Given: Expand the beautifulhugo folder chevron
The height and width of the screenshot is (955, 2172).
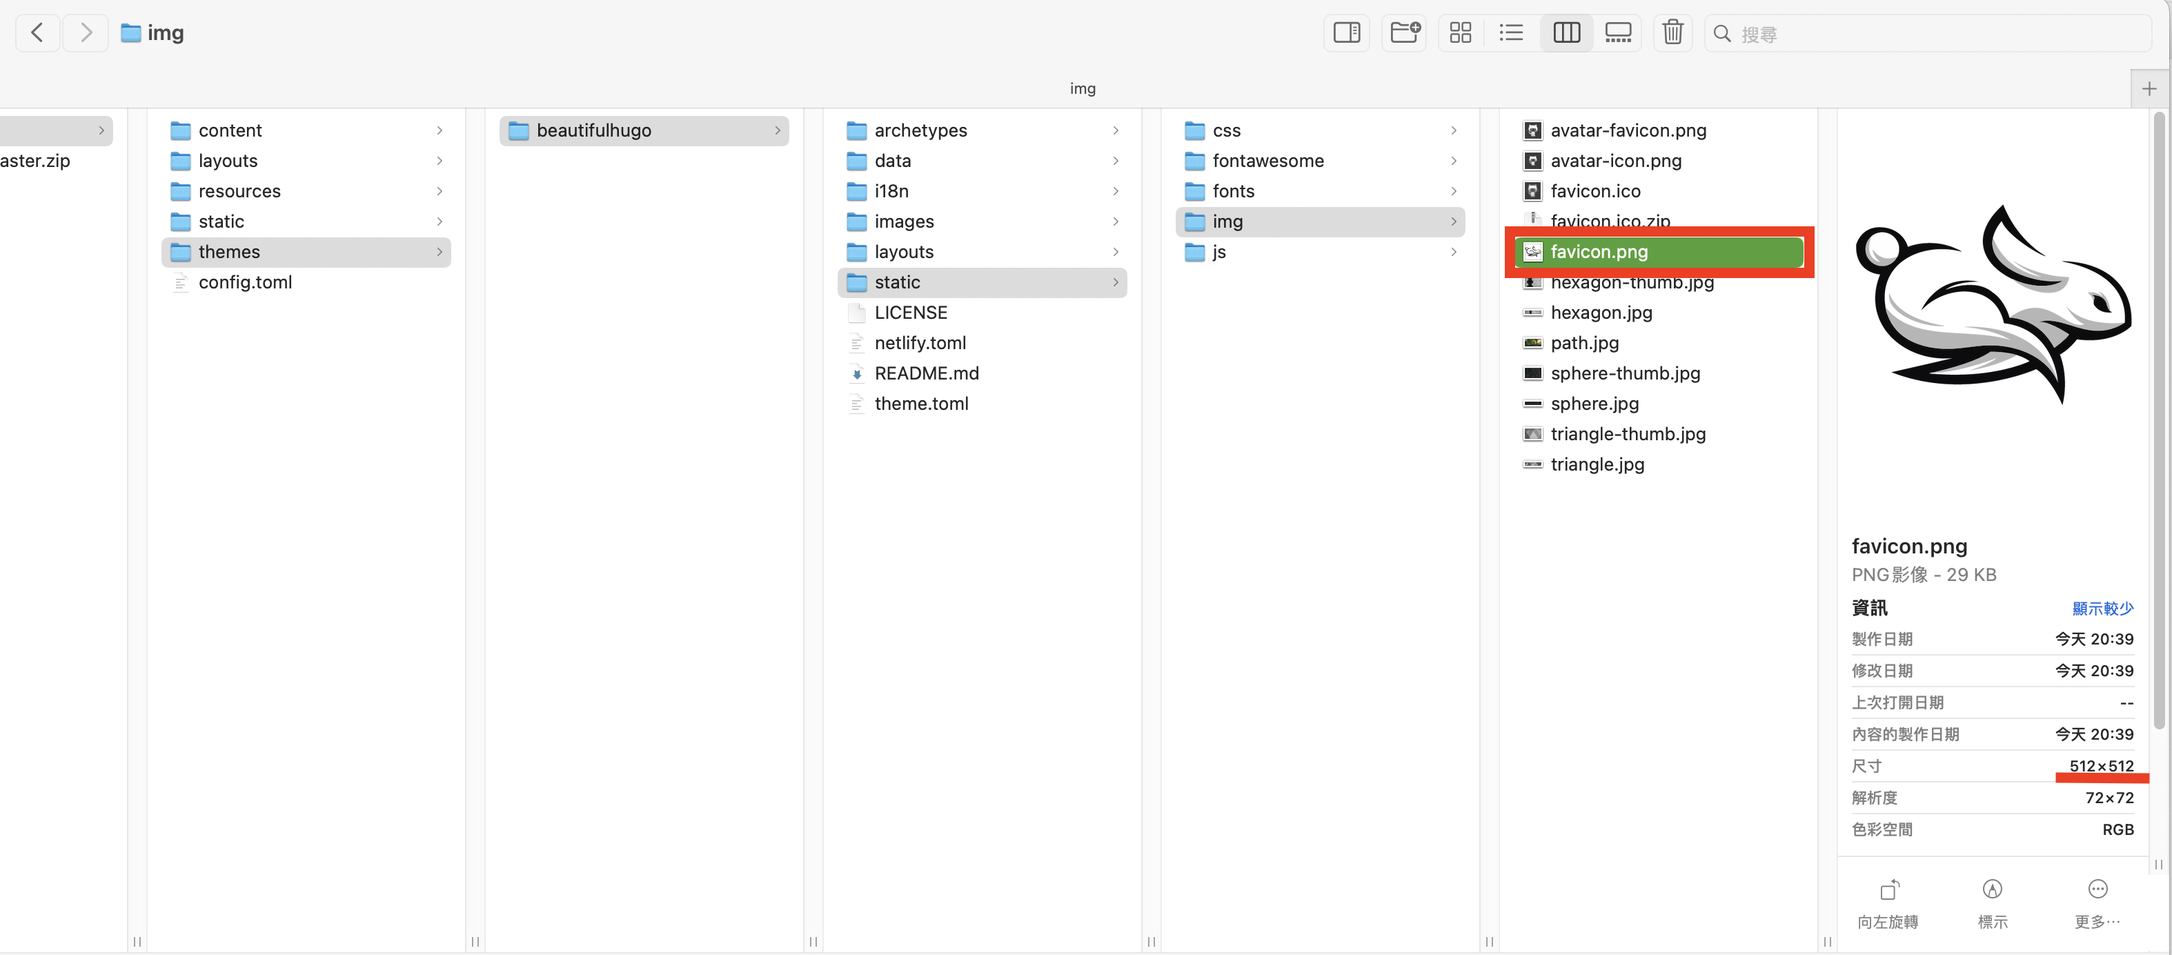Looking at the screenshot, I should (778, 130).
